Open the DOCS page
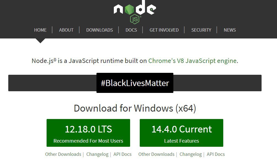The height and width of the screenshot is (166, 277). (x=131, y=30)
